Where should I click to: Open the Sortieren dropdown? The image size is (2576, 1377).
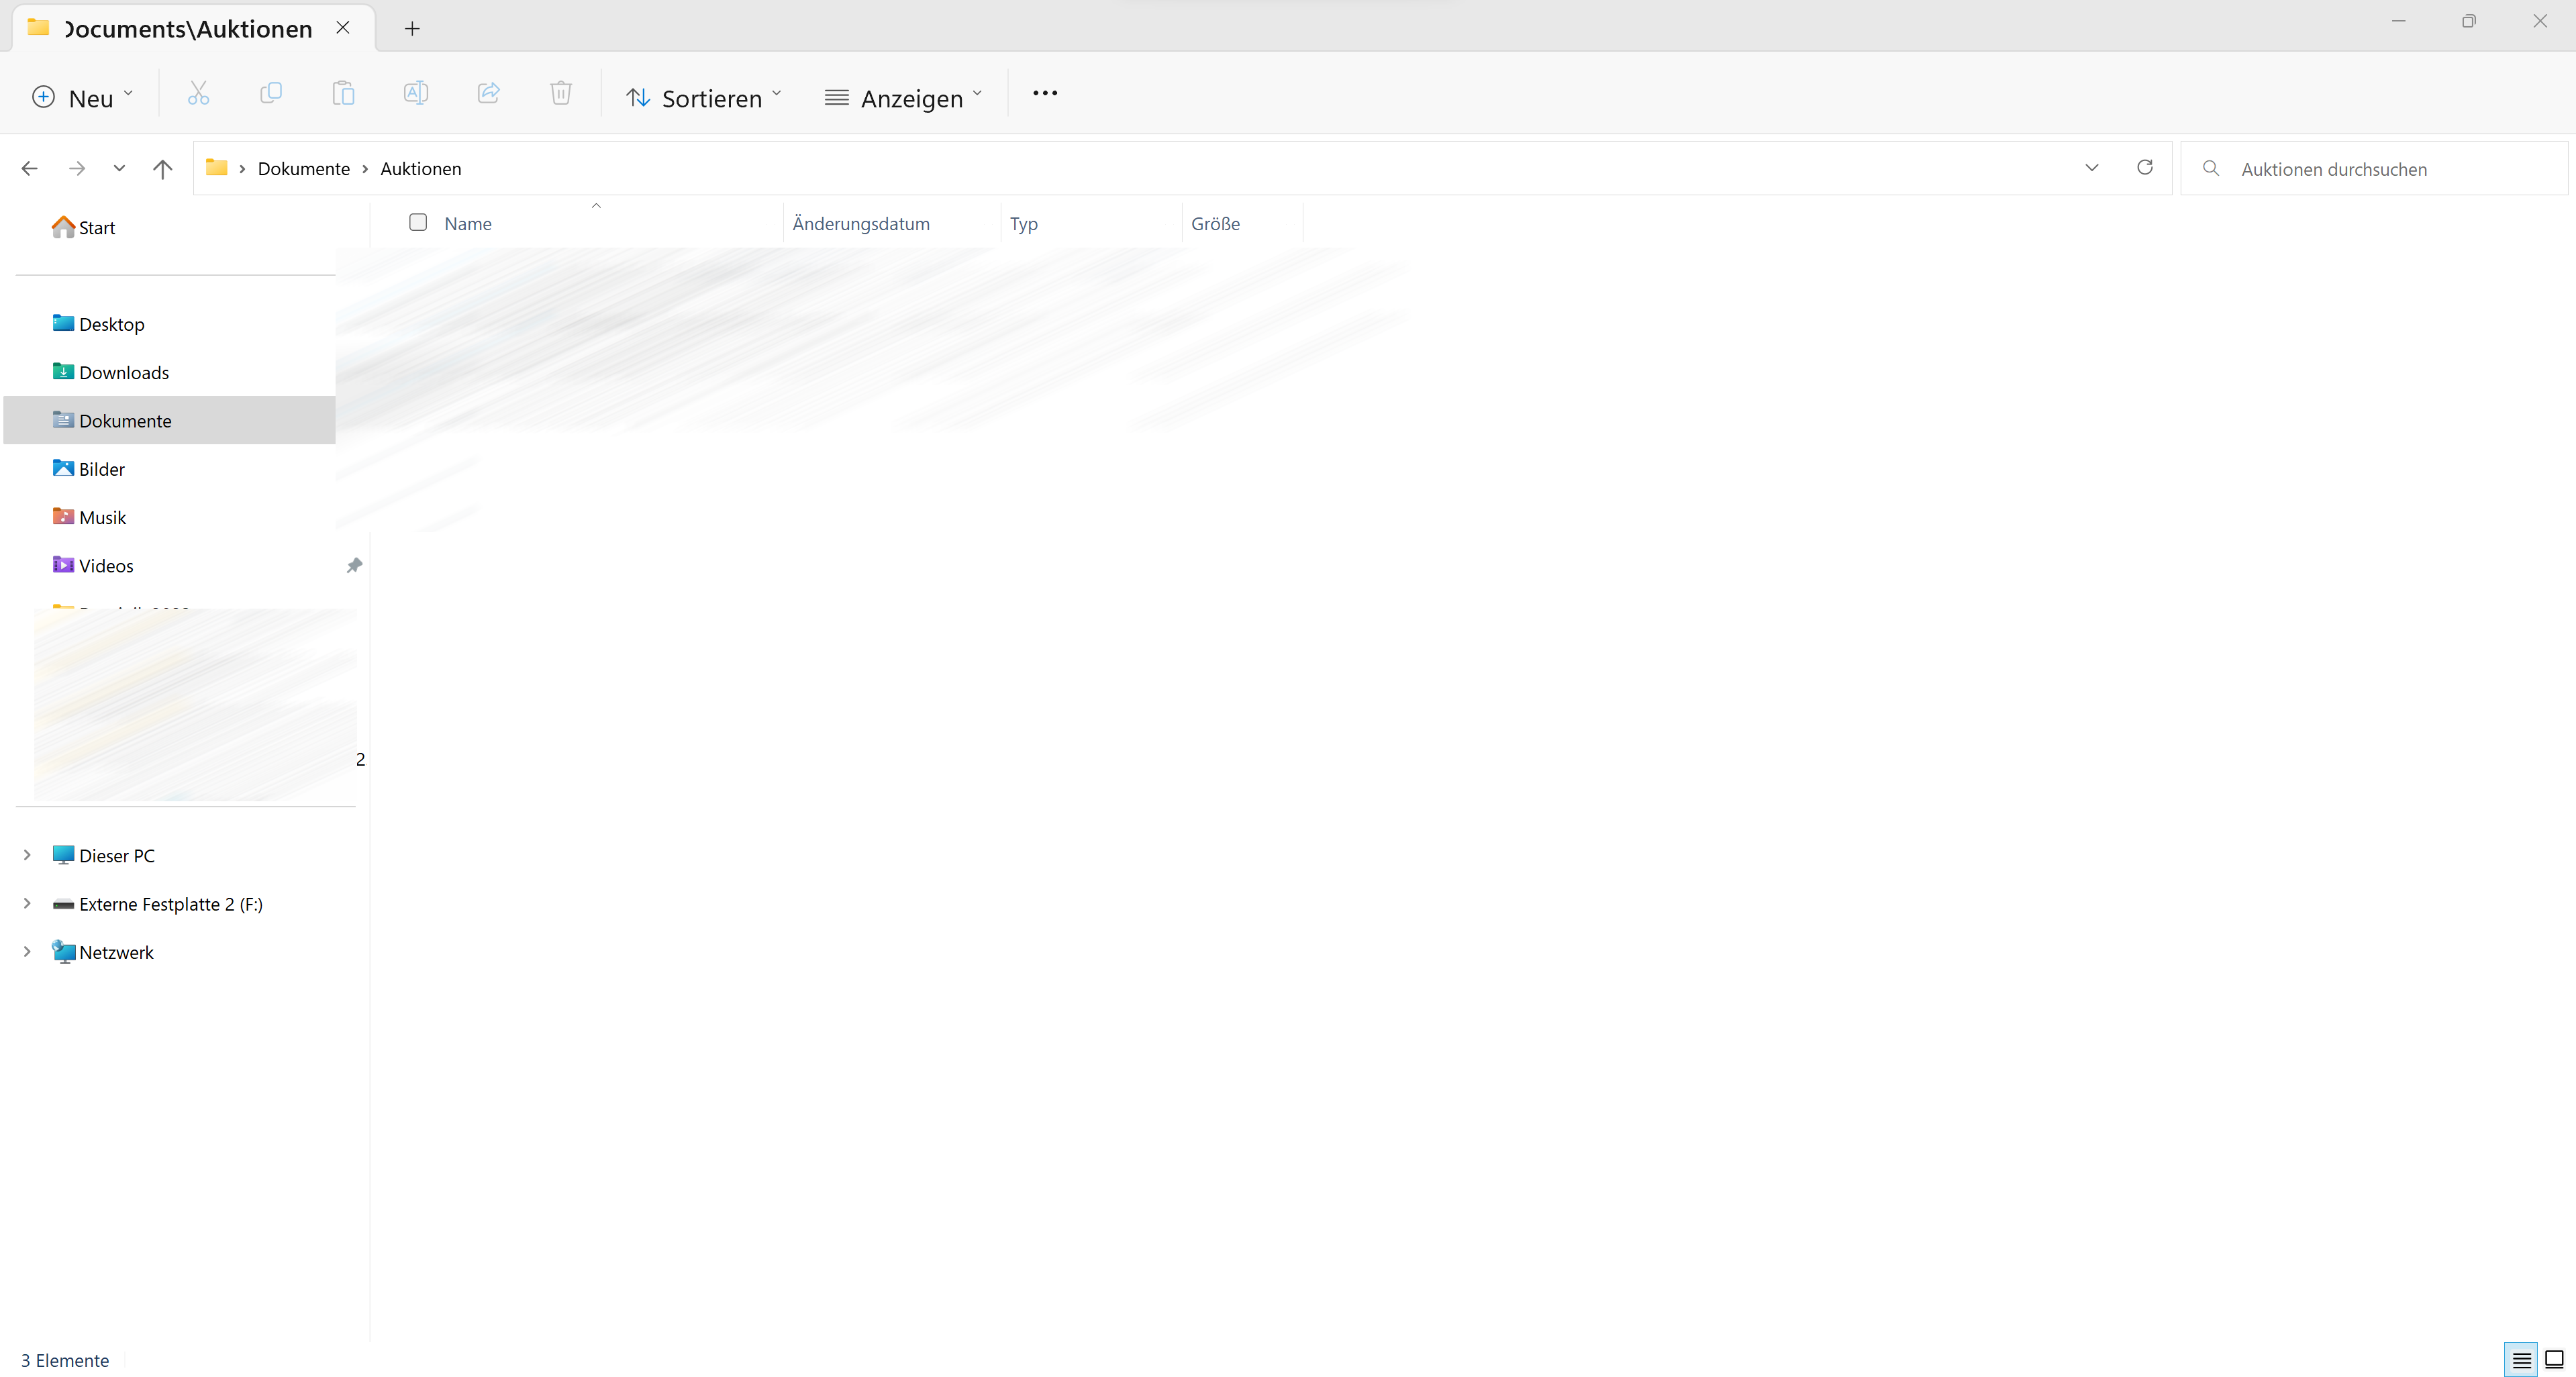coord(704,98)
